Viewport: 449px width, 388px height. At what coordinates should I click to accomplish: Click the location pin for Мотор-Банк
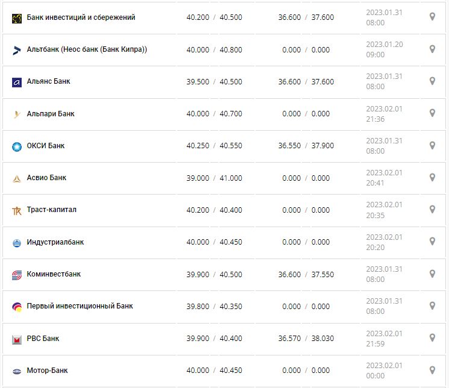click(x=432, y=370)
